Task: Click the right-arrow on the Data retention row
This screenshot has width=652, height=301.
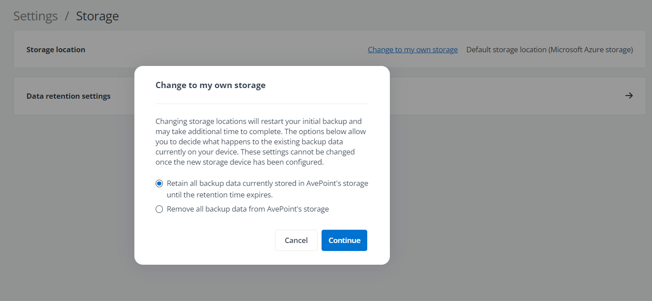Action: 629,96
